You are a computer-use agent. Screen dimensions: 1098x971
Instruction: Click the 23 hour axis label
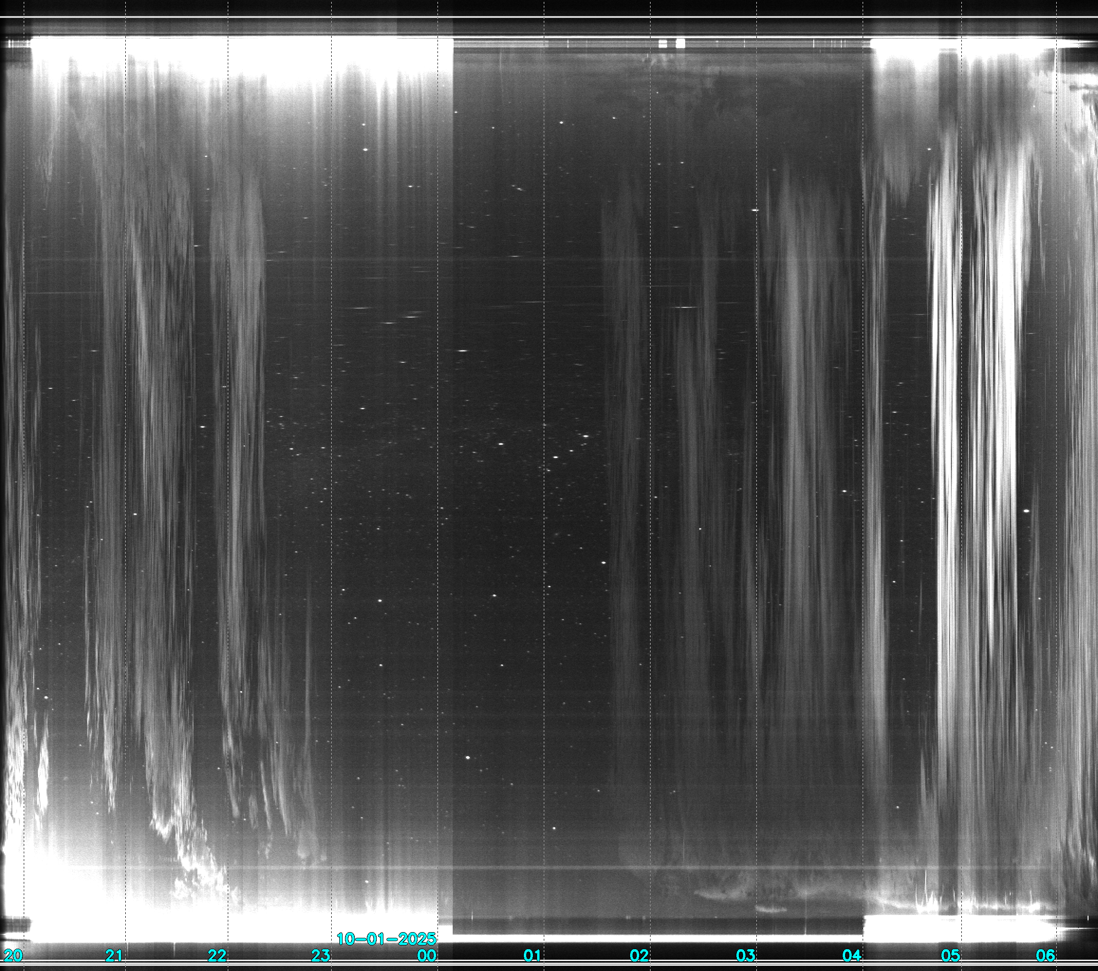pos(321,955)
